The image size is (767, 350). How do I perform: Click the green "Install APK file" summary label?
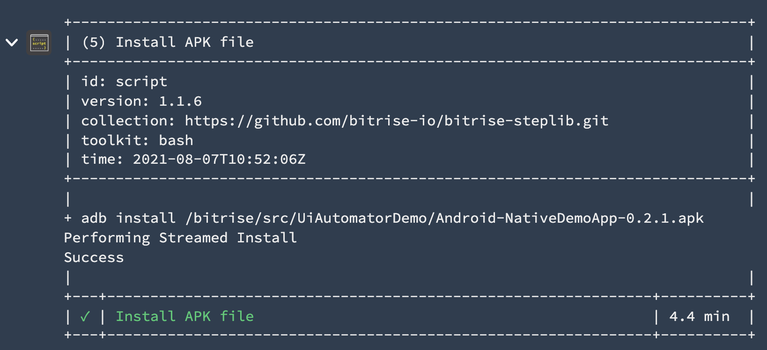tap(184, 317)
